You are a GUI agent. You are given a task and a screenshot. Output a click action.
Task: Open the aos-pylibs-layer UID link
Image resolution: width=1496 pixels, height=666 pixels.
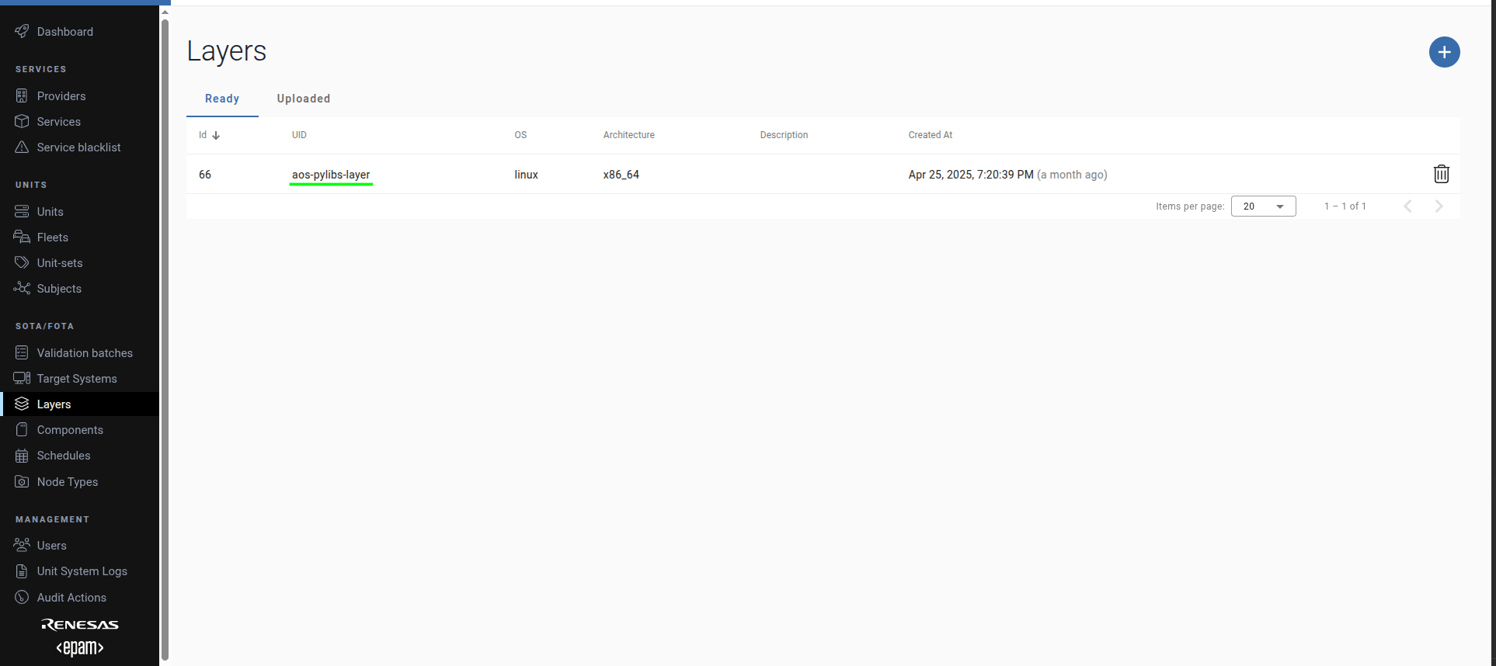(331, 175)
